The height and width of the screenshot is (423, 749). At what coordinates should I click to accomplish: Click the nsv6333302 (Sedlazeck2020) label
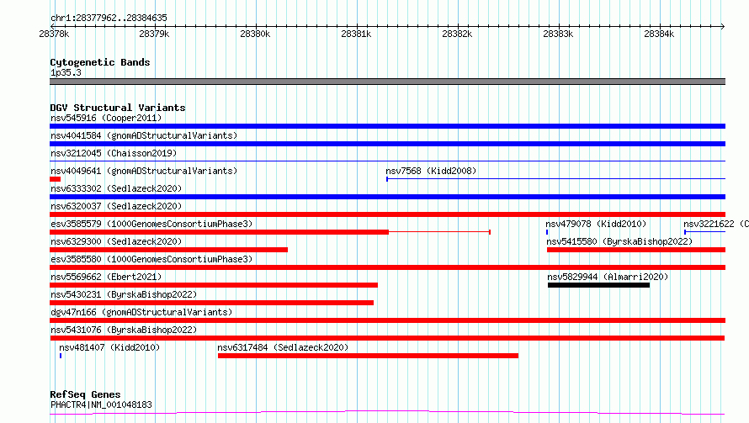[116, 188]
